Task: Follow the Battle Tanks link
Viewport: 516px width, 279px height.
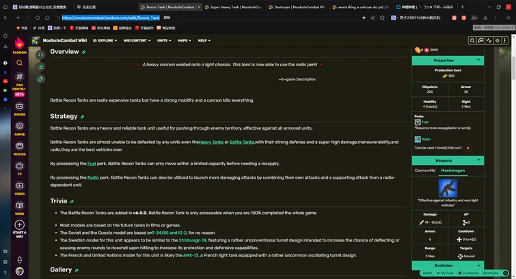Action: click(x=242, y=142)
